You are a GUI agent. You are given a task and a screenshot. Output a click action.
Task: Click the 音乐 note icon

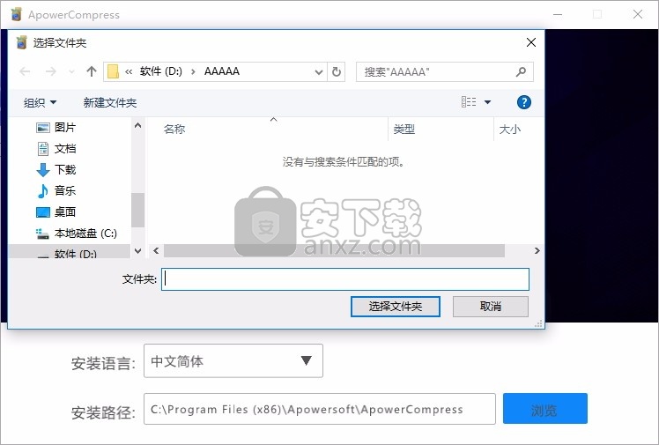pos(42,190)
